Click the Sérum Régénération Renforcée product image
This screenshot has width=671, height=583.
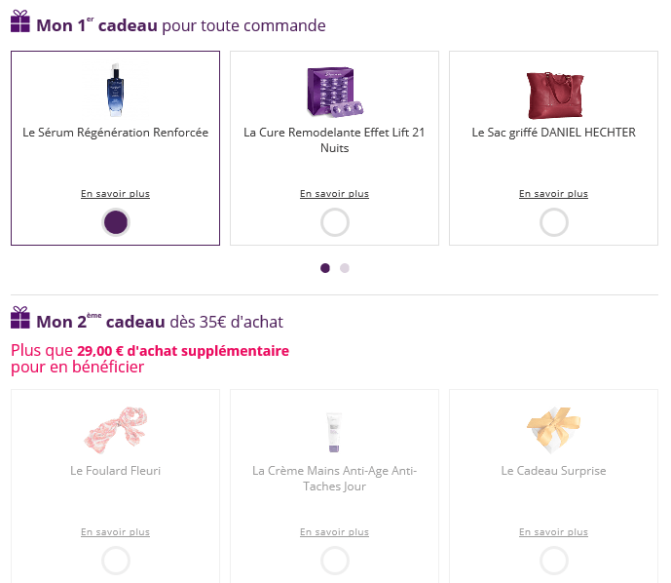116,90
